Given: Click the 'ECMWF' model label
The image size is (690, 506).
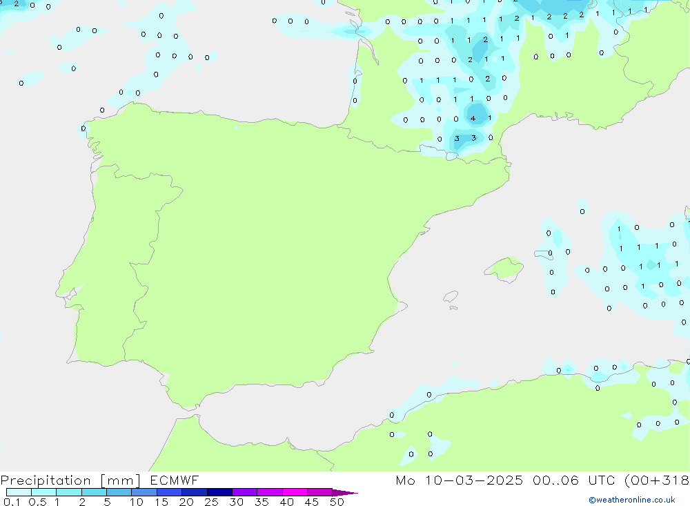Looking at the screenshot, I should (x=175, y=480).
